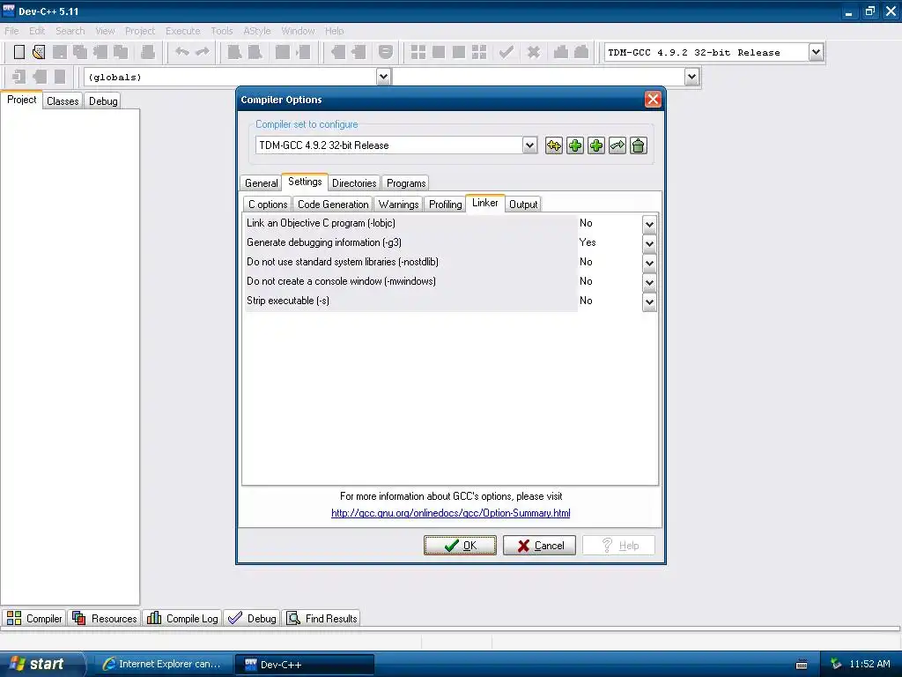Viewport: 902px width, 677px height.
Task: Open the empty function list dropdown beside globals
Action: click(692, 77)
